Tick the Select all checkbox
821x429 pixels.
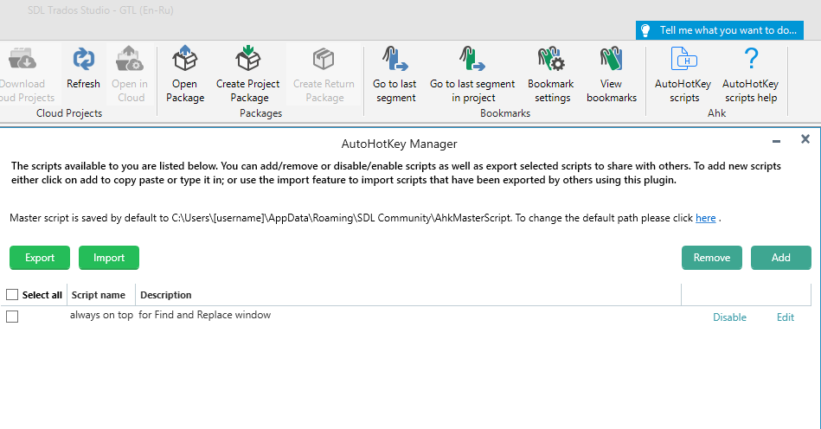12,295
